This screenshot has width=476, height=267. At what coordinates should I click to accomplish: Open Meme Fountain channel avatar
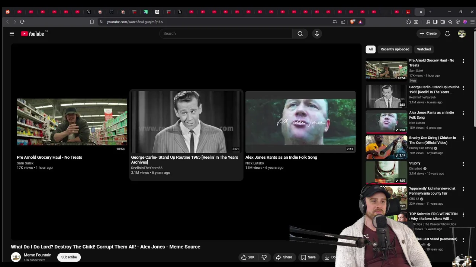(16, 257)
